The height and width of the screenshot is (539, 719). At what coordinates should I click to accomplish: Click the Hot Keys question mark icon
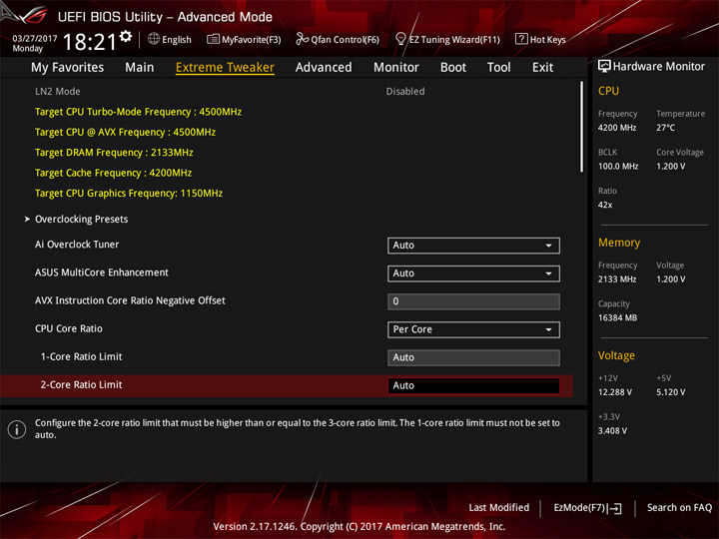521,39
